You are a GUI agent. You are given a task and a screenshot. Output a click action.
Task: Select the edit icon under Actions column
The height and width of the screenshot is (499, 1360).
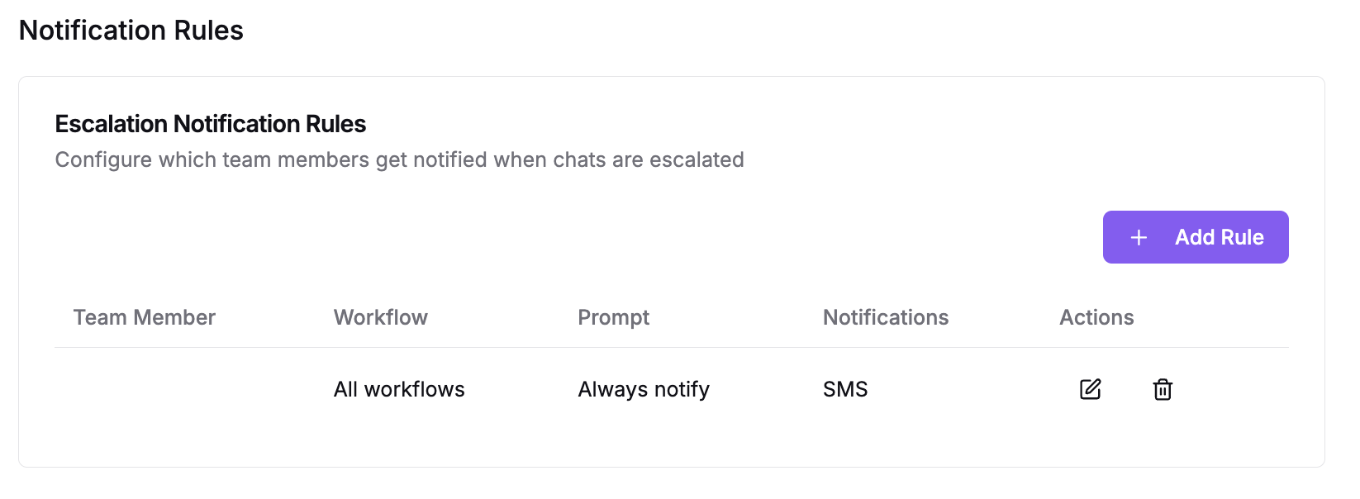pos(1090,389)
